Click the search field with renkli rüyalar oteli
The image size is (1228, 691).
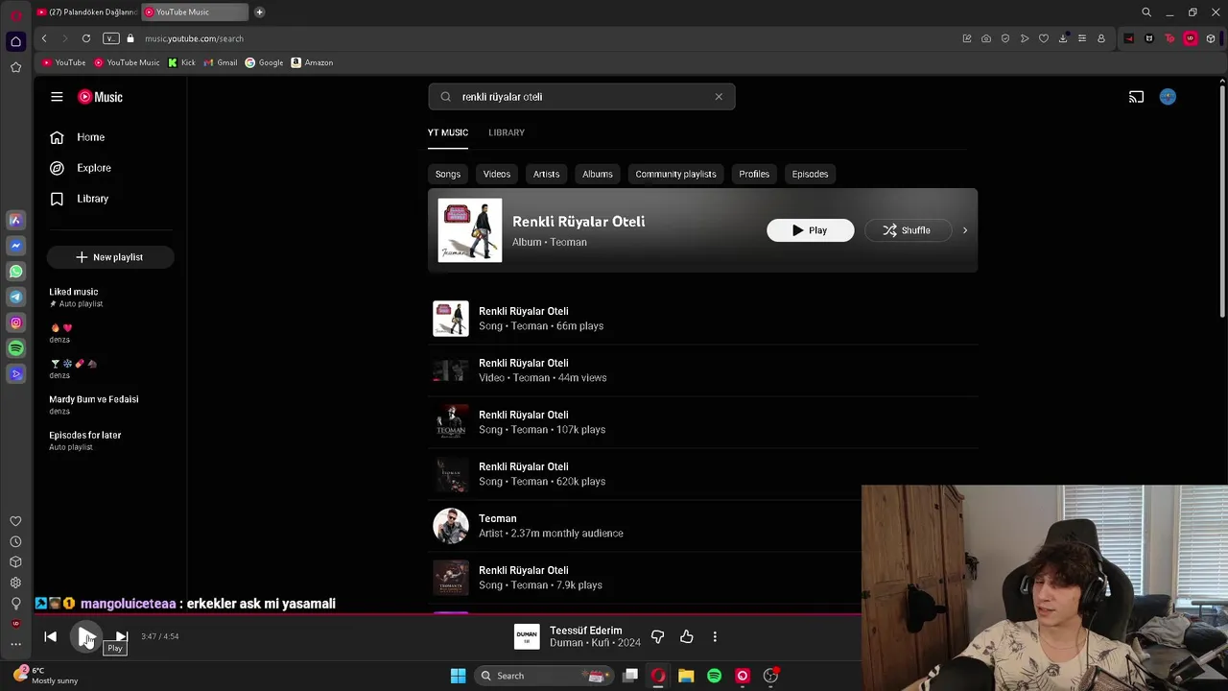pos(581,97)
